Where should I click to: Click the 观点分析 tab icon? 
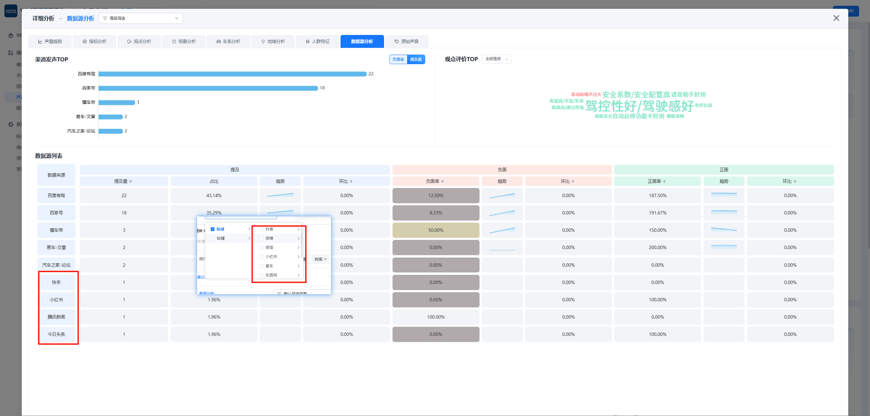click(x=129, y=42)
